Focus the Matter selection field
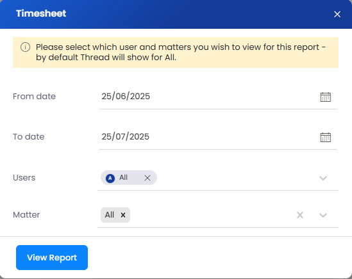 [218, 215]
